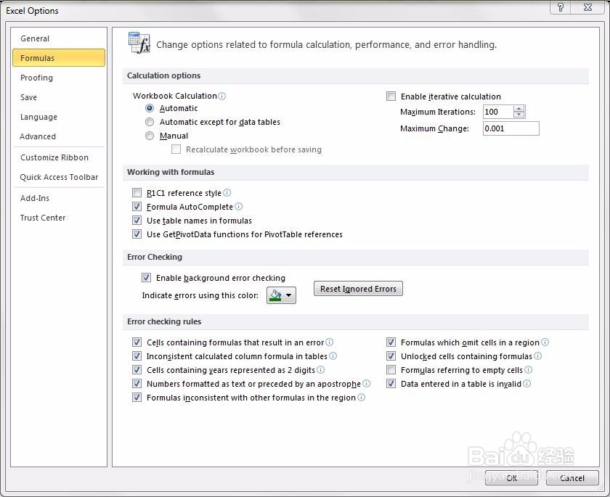
Task: Click info icon beside Formula AutoComplete
Action: click(238, 207)
